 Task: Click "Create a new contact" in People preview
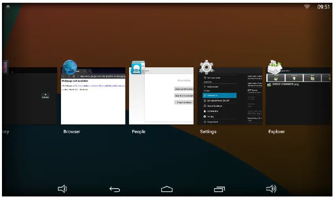pyautogui.click(x=184, y=89)
